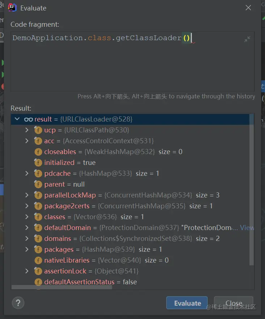This screenshot has height=319, width=265.
Task: Expand the ucp field node
Action: (27, 130)
